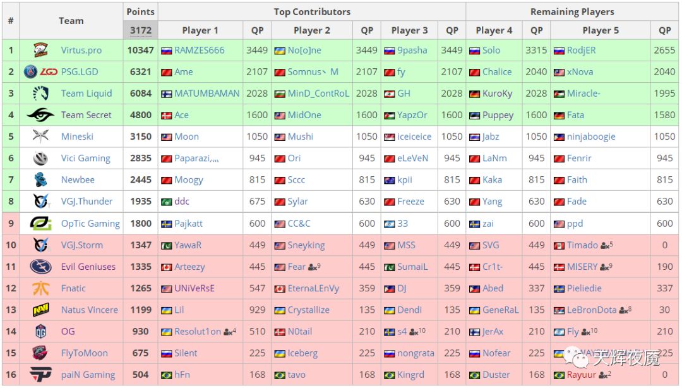Open player RAMZES666 profile link
Screen dimensions: 682x388
[x=200, y=50]
